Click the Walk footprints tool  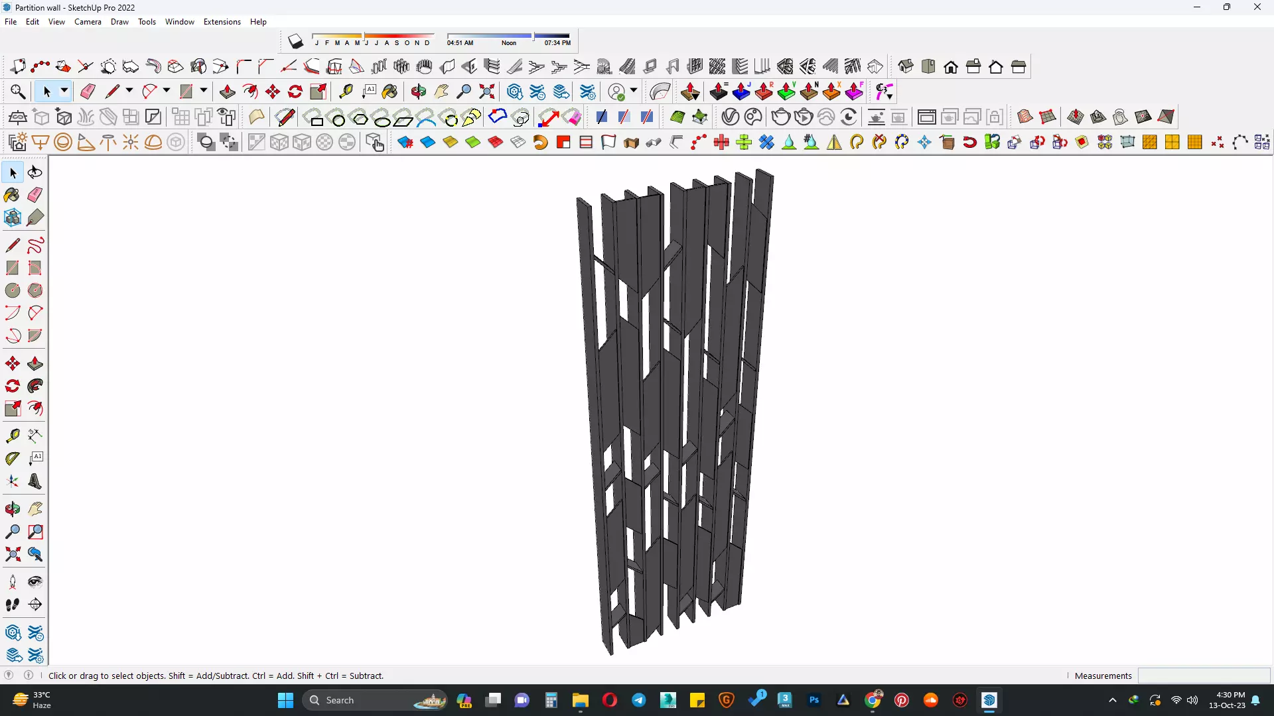(x=13, y=605)
